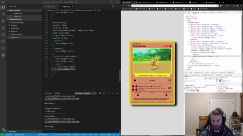Click Watching Sass in the status bar
Viewport: 243px width, 136px height.
coord(43,134)
